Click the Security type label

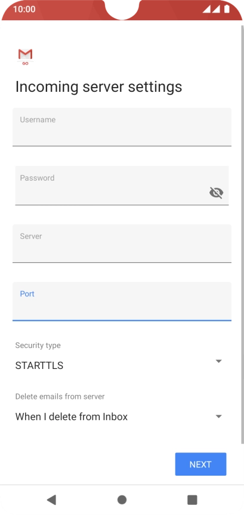click(x=38, y=345)
